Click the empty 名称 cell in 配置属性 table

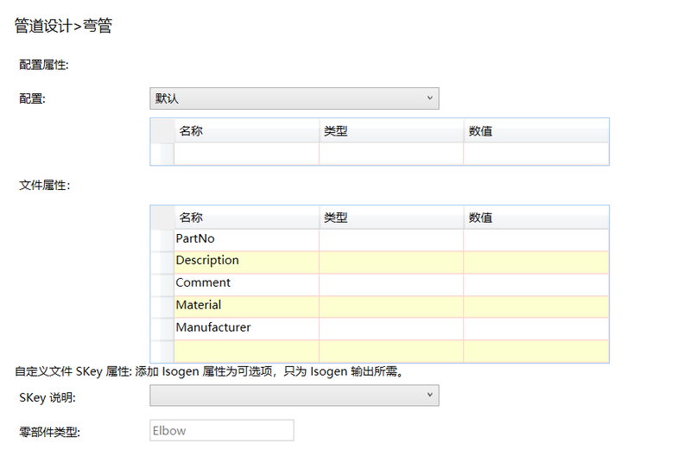(246, 154)
